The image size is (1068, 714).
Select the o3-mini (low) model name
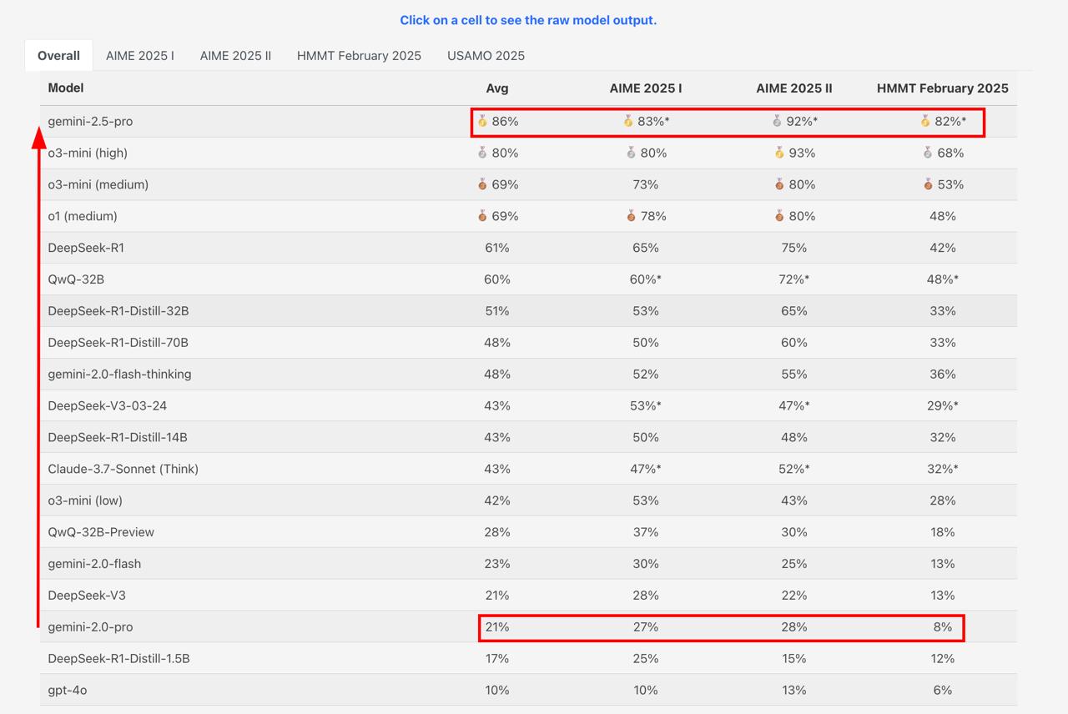(x=85, y=501)
